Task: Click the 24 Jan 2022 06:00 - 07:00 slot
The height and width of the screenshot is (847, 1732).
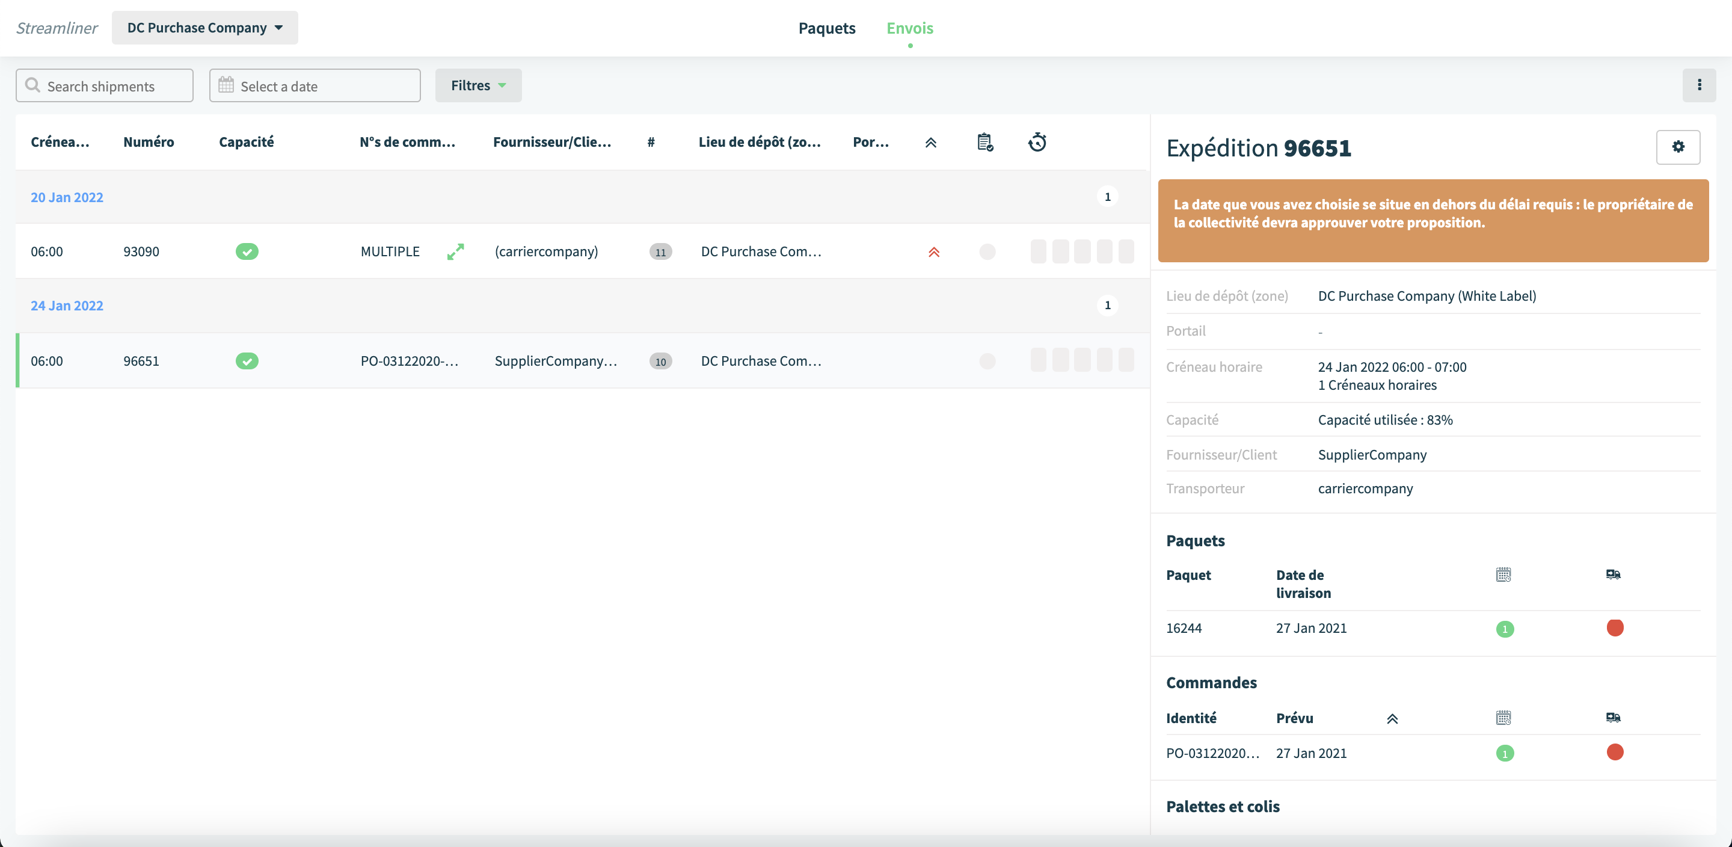Action: coord(1392,368)
